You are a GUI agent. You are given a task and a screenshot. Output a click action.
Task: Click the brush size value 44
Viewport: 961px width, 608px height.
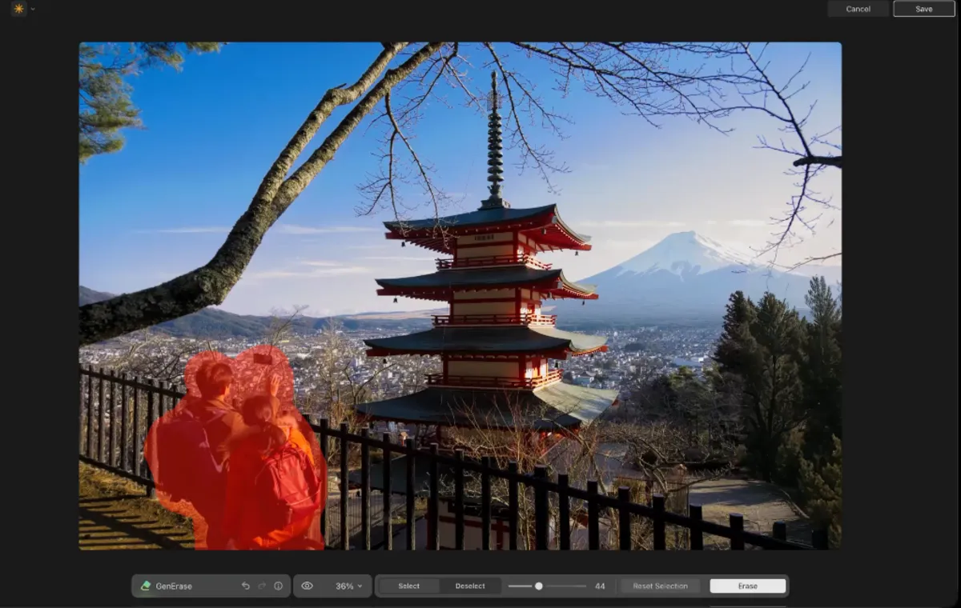(599, 586)
